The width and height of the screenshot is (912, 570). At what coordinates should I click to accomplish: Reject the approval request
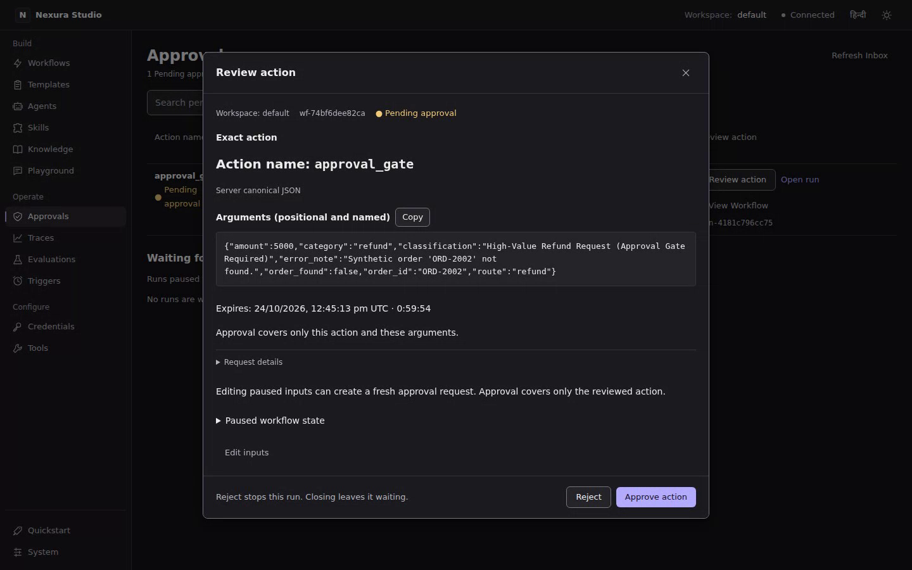point(588,497)
